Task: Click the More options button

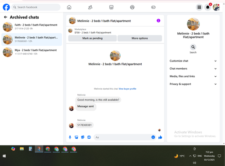Action: 139,38
